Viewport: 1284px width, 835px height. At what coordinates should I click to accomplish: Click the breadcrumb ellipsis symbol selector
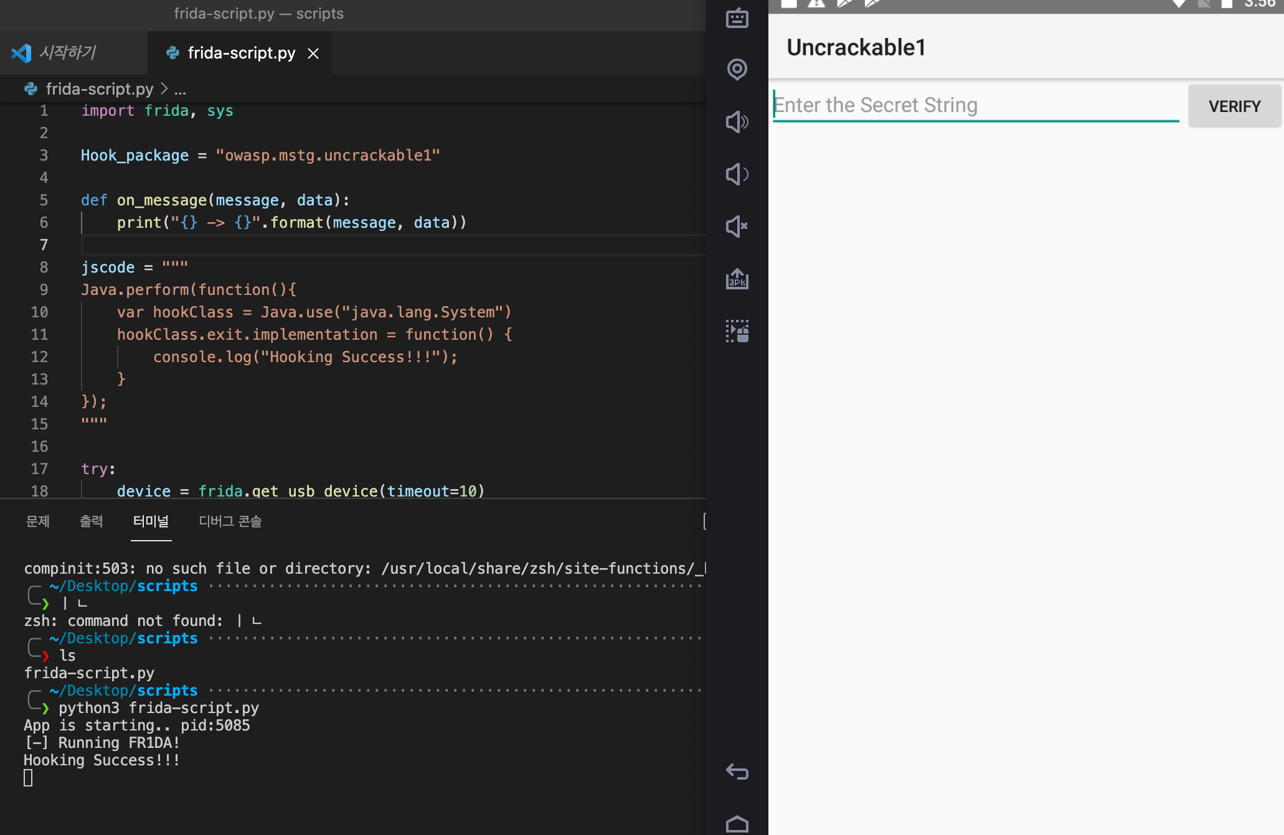(x=180, y=90)
